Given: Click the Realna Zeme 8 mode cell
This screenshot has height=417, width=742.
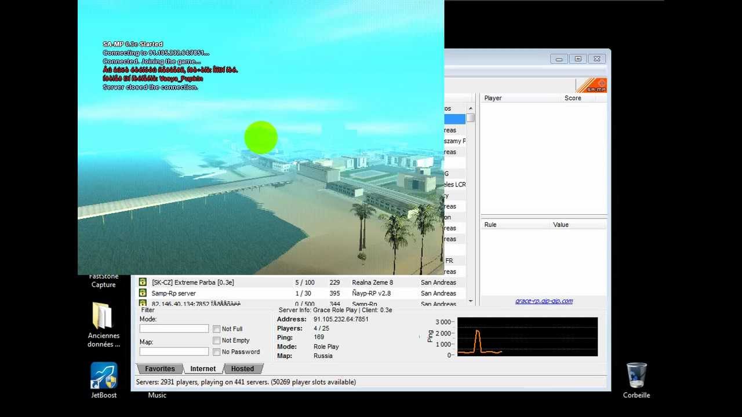Looking at the screenshot, I should 372,283.
